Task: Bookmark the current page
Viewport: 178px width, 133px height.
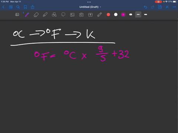Action: point(25,7)
